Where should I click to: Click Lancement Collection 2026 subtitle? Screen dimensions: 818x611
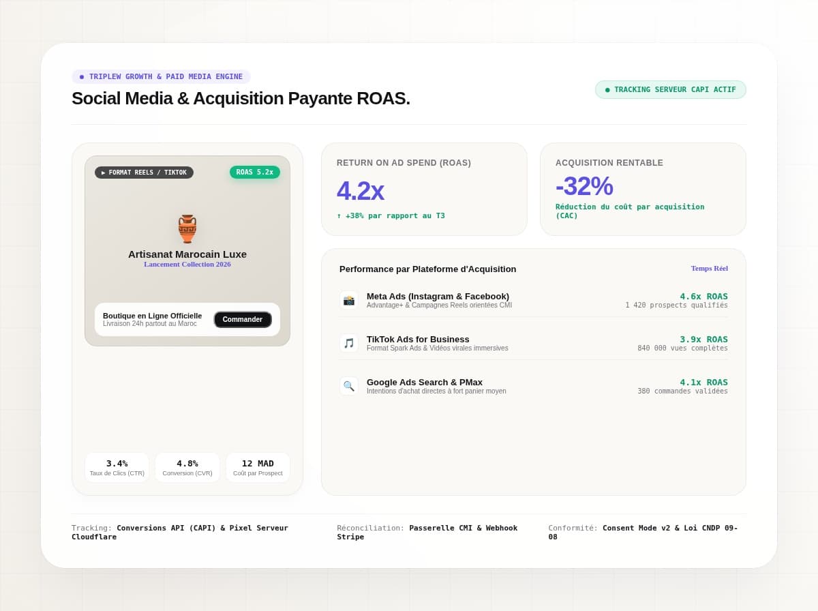187,264
